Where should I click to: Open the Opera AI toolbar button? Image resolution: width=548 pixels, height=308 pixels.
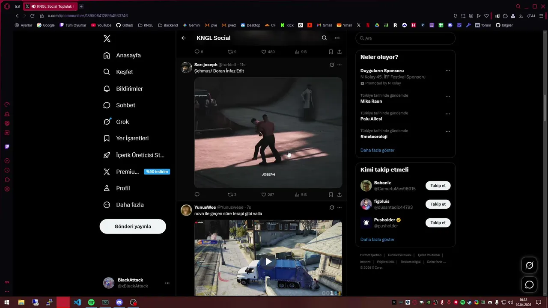[531, 16]
